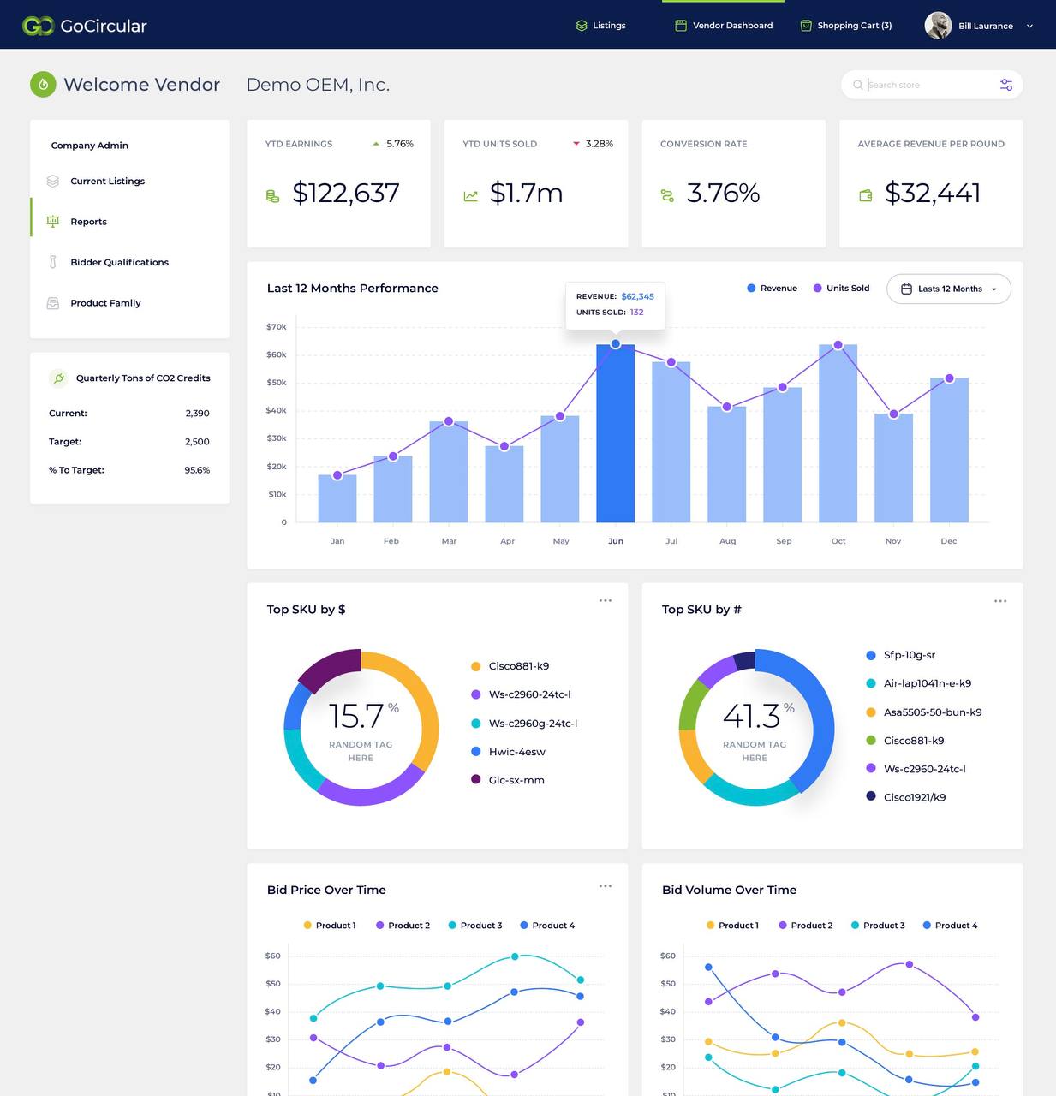The image size is (1056, 1096).
Task: Toggle Product 2 in Bid Volume legend
Action: 806,926
